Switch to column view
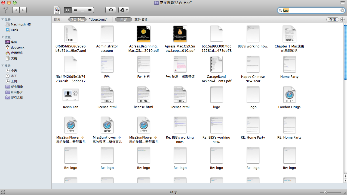The image size is (347, 195). [x=82, y=10]
